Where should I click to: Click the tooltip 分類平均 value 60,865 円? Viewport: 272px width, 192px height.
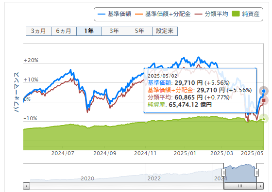tap(188, 97)
